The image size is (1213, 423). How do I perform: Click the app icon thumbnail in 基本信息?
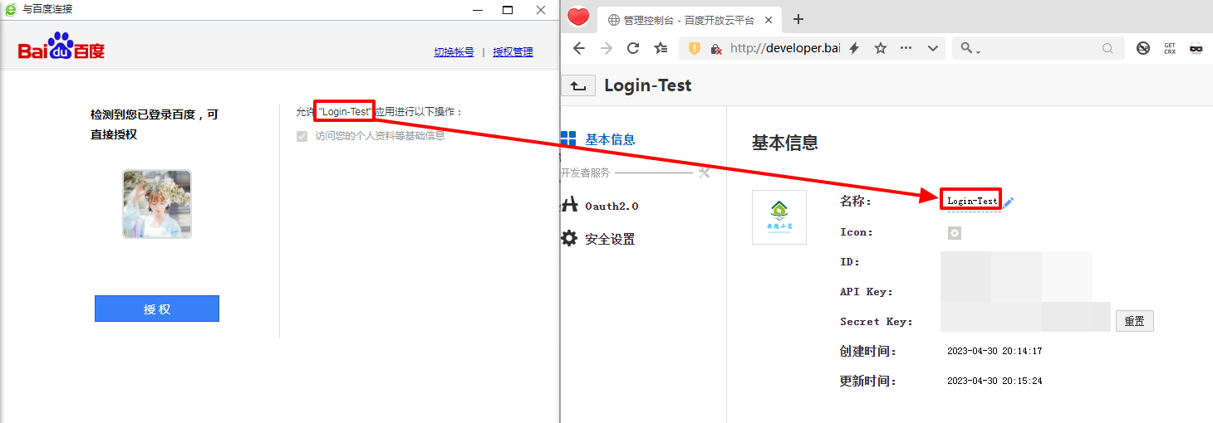pos(779,217)
